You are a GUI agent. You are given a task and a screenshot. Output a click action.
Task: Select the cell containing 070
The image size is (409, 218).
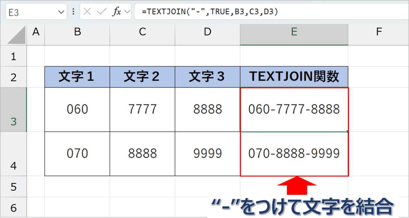click(77, 154)
